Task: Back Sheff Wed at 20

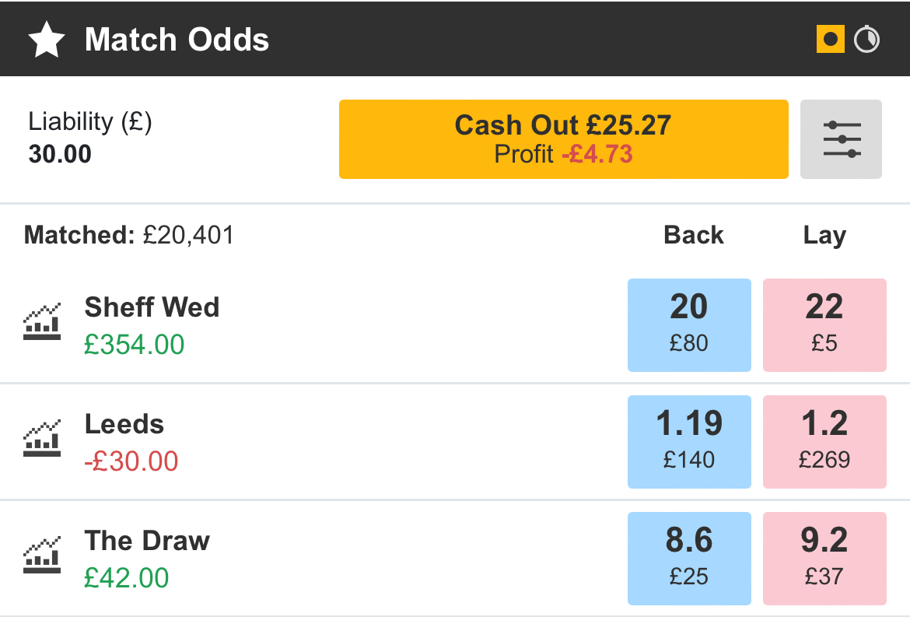Action: (689, 325)
